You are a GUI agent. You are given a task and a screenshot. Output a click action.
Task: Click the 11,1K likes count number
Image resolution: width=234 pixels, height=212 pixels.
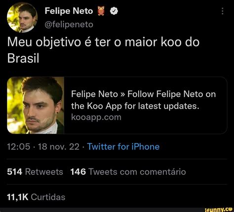[18, 197]
